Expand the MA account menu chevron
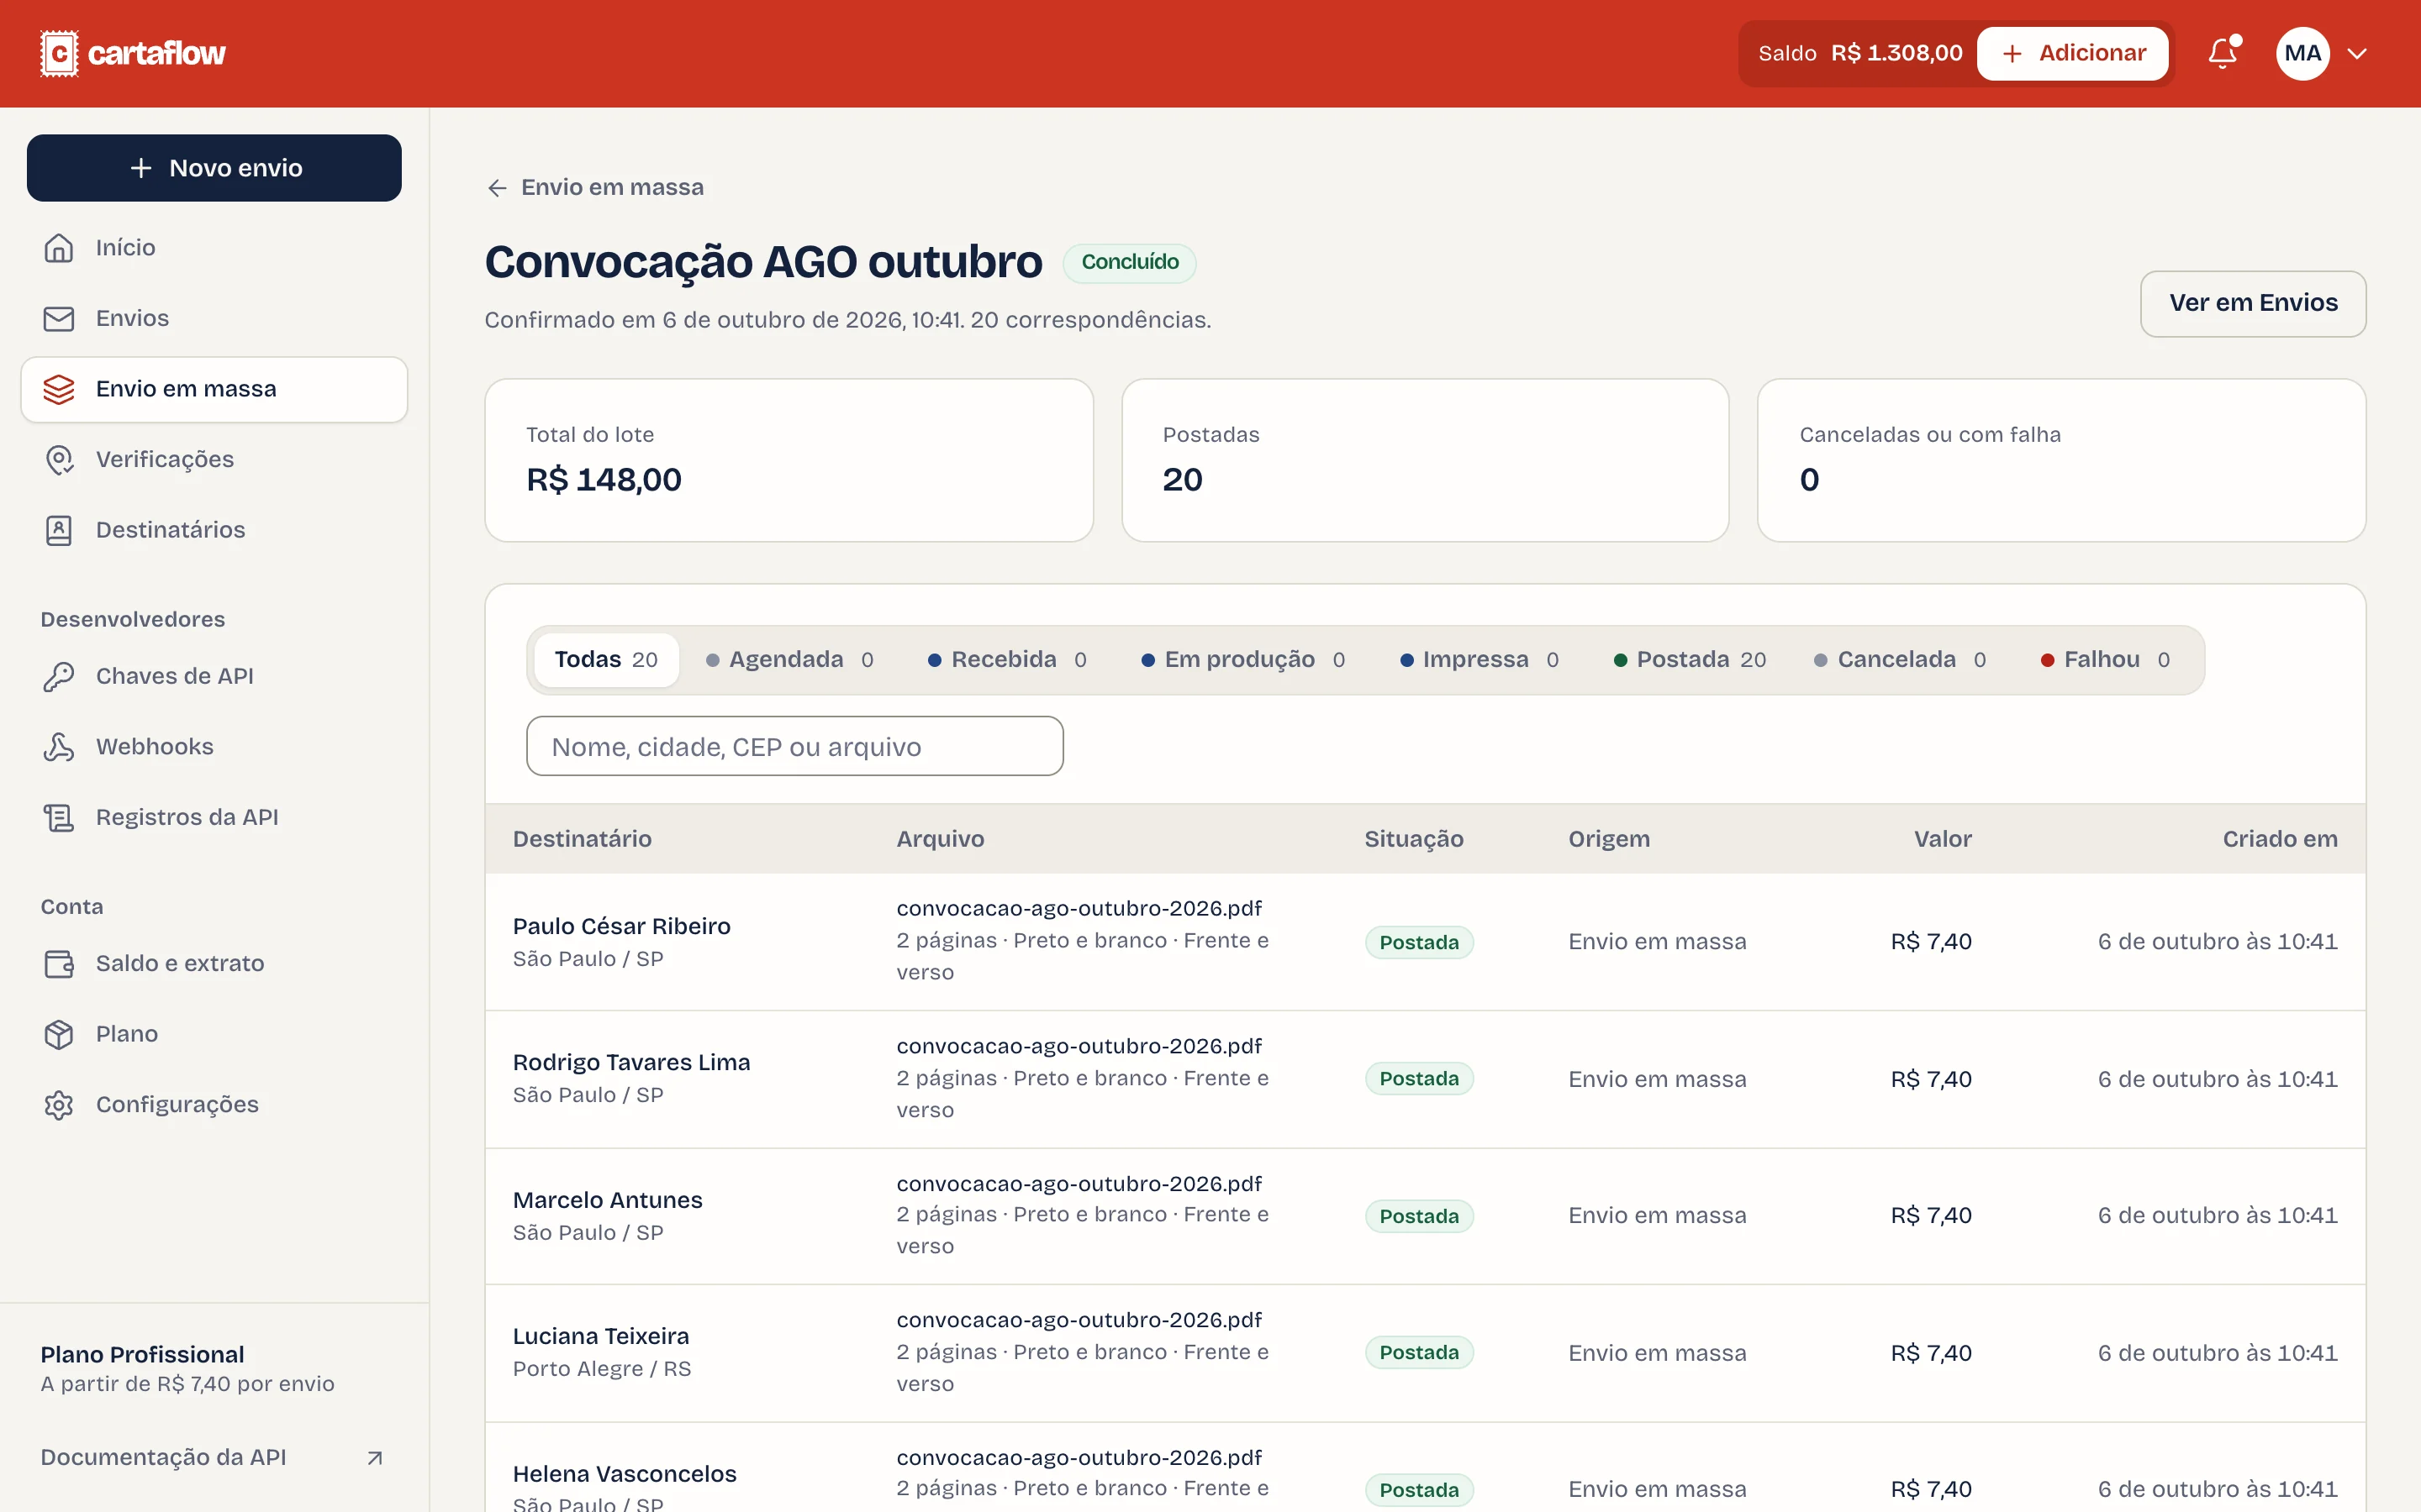 tap(2357, 54)
